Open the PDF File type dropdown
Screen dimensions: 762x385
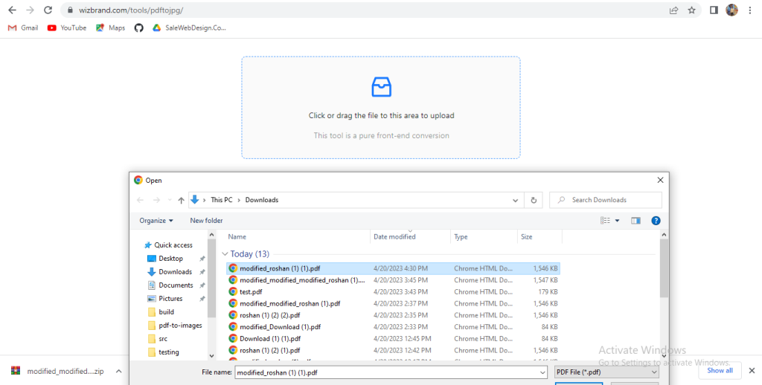point(606,372)
